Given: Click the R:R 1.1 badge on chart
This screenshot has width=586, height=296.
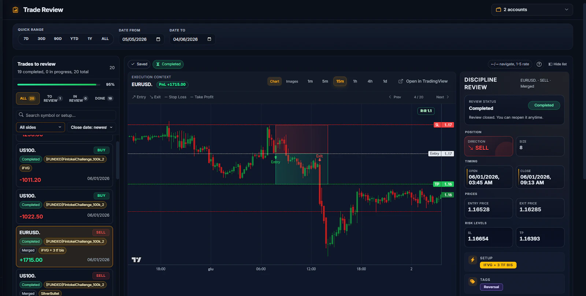Looking at the screenshot, I should pos(426,111).
